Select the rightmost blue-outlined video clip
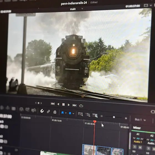 click(117, 152)
